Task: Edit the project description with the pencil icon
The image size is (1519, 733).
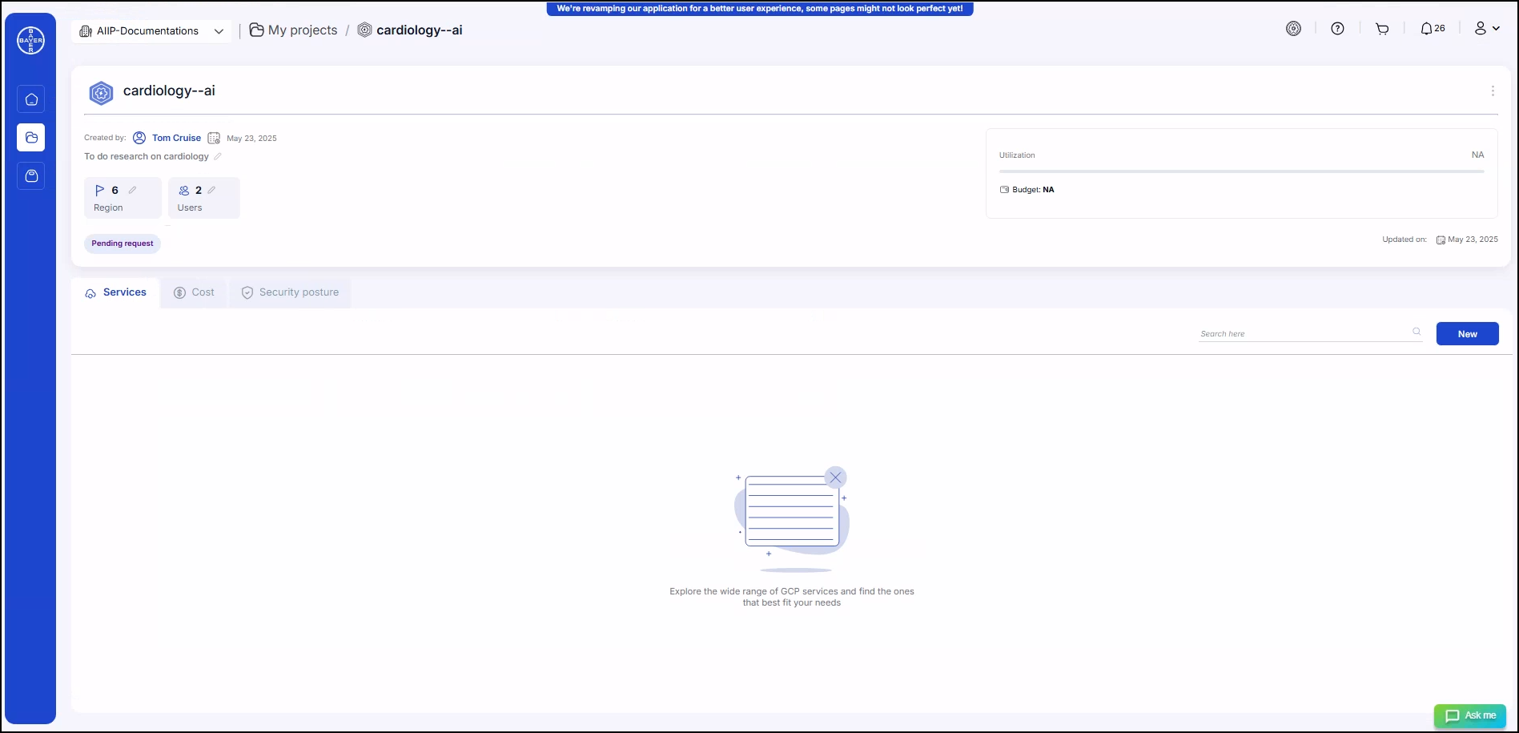Action: [x=218, y=156]
